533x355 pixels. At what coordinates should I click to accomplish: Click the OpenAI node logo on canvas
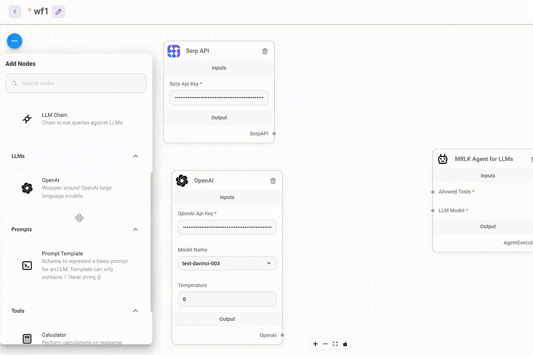click(182, 181)
